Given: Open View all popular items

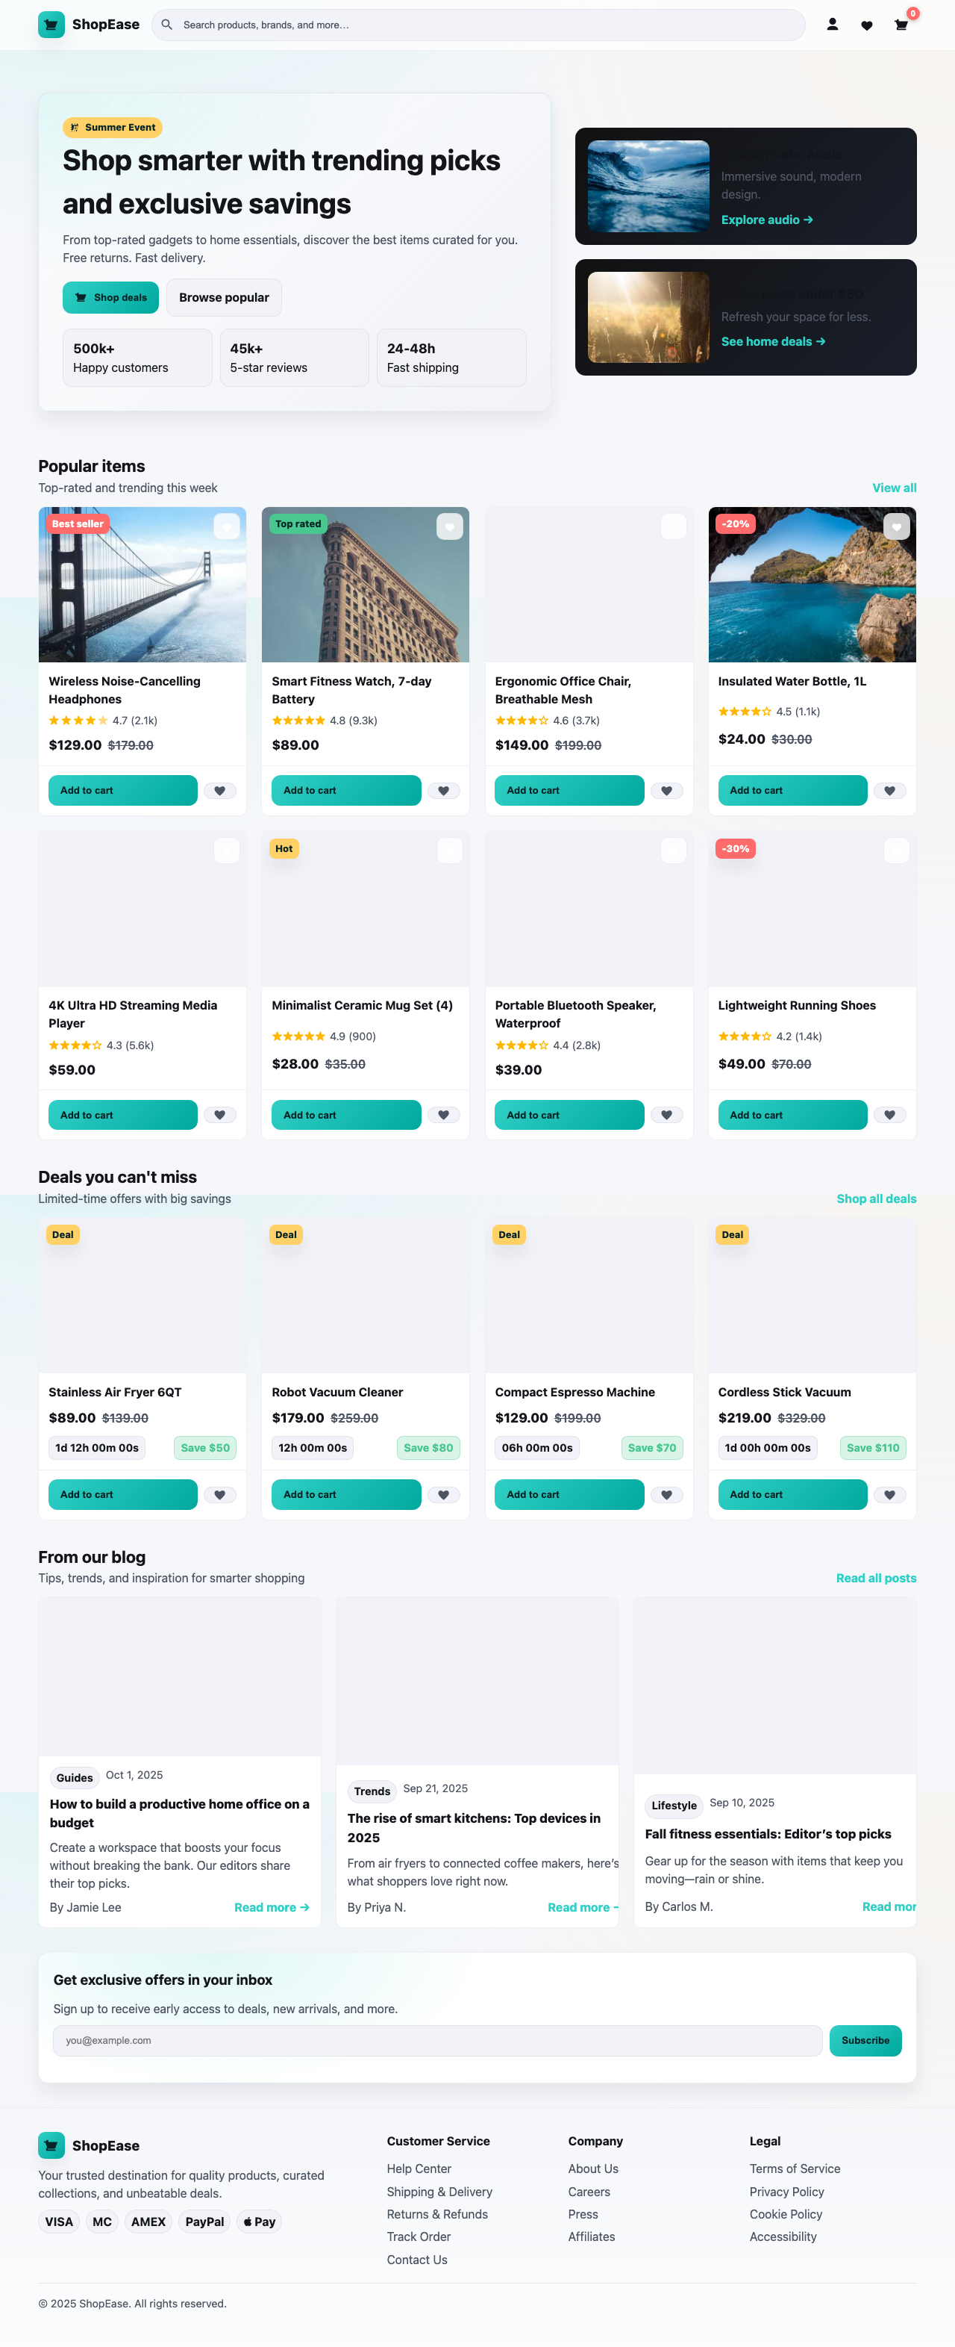Looking at the screenshot, I should tap(893, 488).
